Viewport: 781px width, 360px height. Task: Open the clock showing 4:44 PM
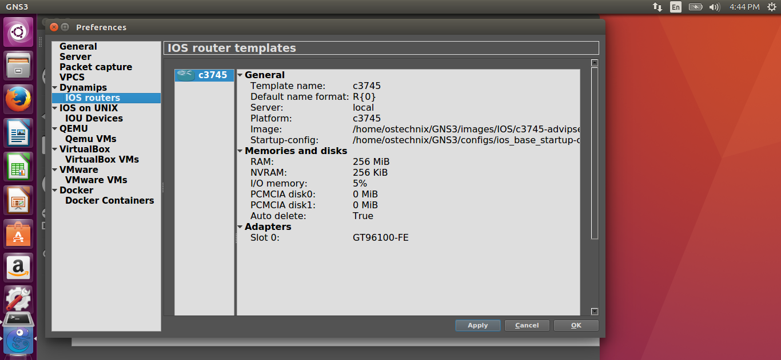pos(744,7)
